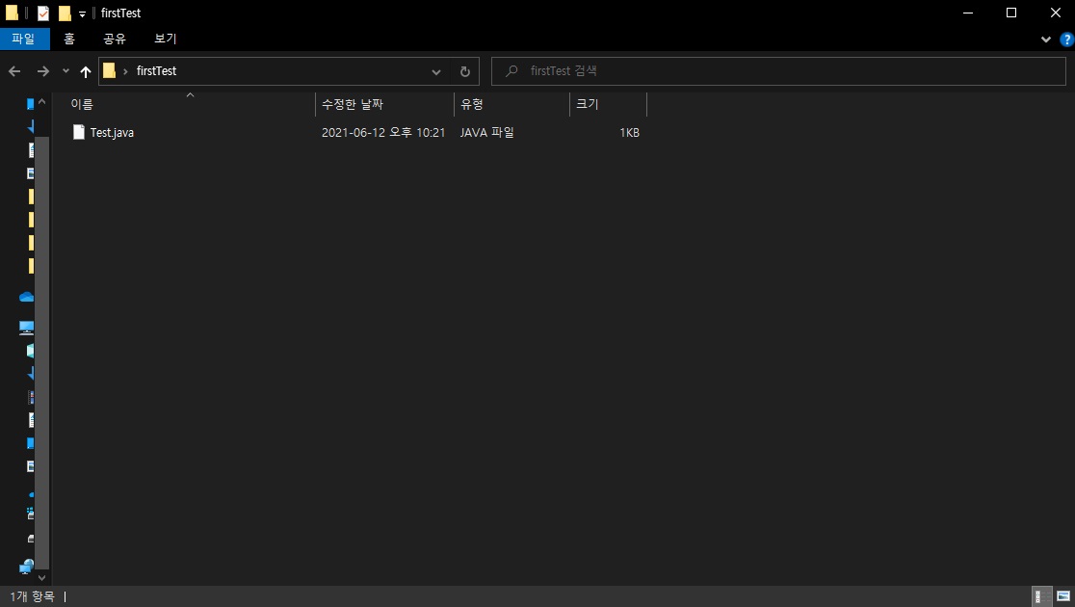Expand the address bar breadcrumb chevron before firstTest
The image size is (1075, 607).
125,71
